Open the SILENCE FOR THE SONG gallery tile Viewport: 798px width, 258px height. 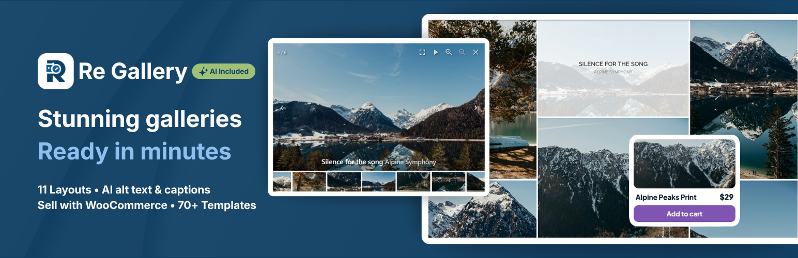click(613, 68)
